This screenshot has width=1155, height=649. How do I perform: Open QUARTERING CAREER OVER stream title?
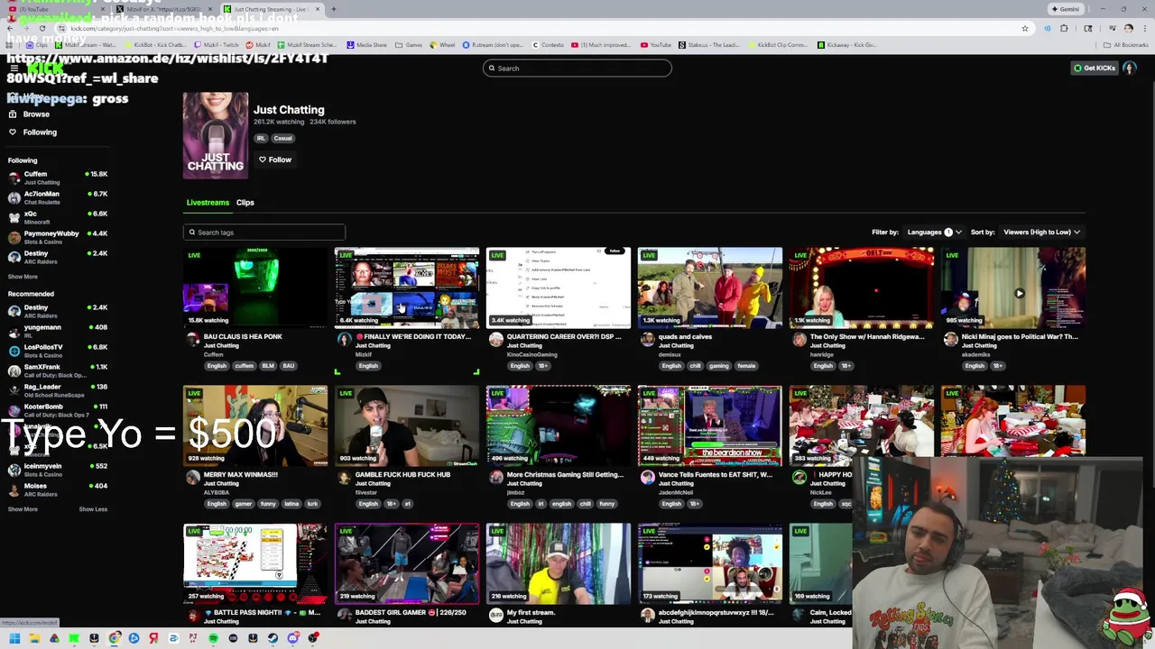pos(563,337)
